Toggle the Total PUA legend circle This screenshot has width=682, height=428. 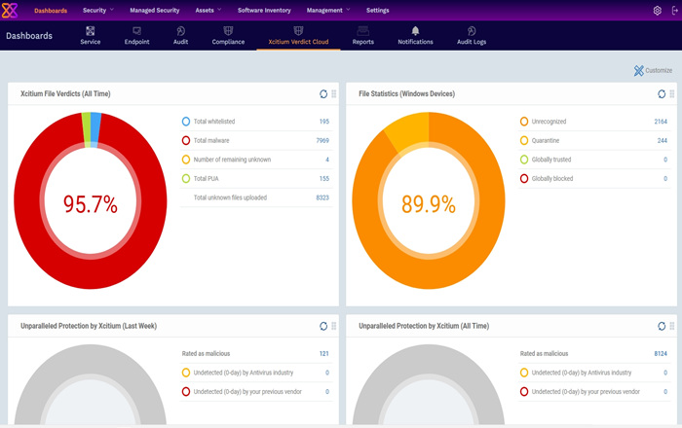pos(186,178)
